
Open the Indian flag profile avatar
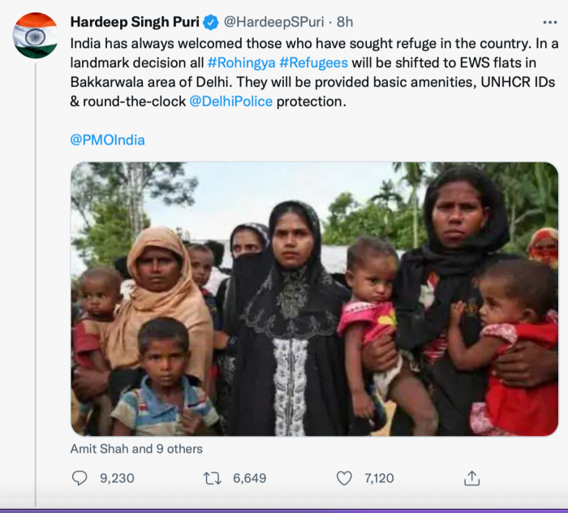coord(35,36)
